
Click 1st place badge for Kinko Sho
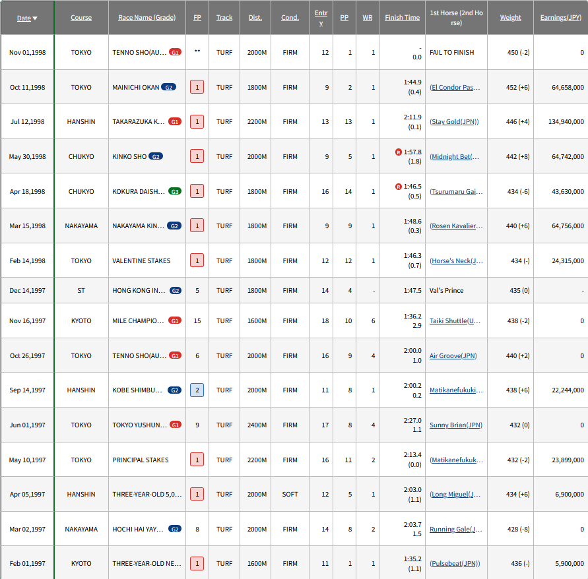197,156
